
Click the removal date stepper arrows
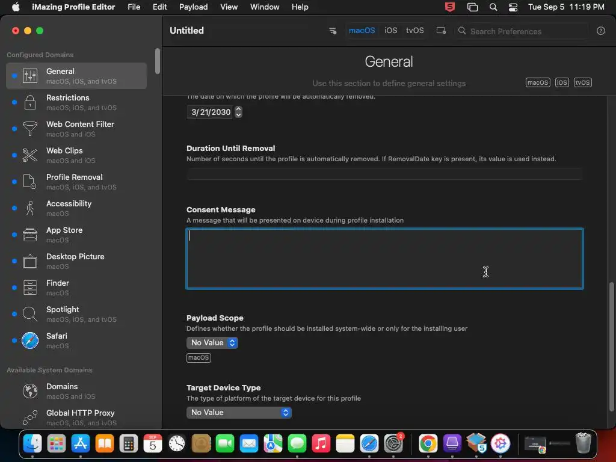(x=238, y=112)
